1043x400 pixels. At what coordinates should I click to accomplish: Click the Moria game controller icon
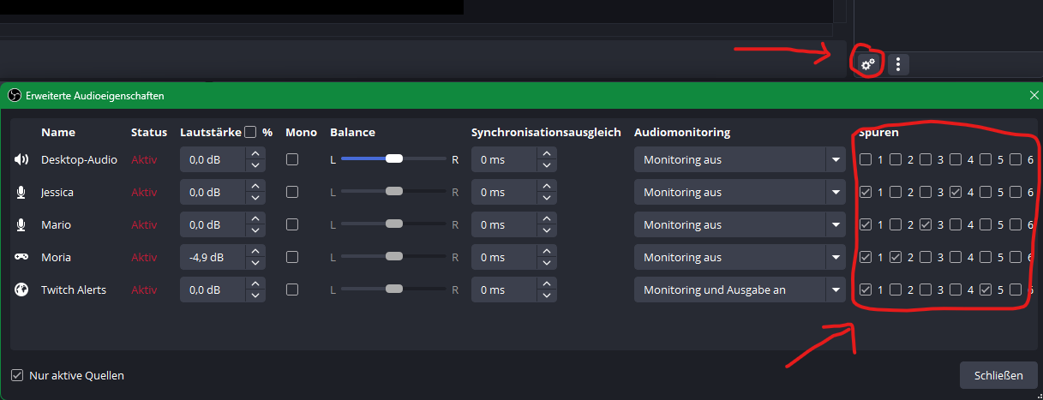21,257
